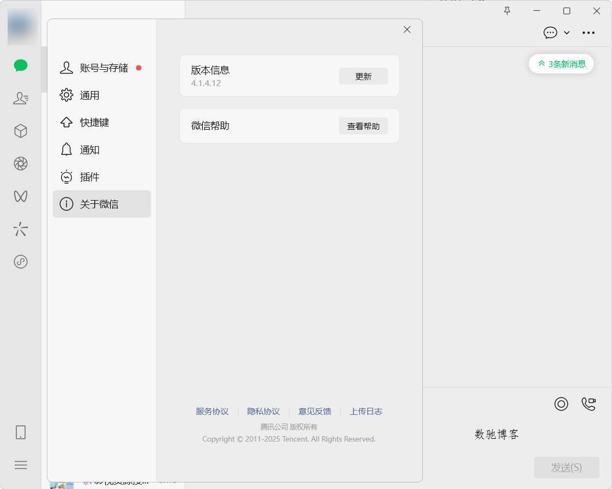The height and width of the screenshot is (489, 612).
Task: Minimize the WeChat window
Action: point(537,11)
